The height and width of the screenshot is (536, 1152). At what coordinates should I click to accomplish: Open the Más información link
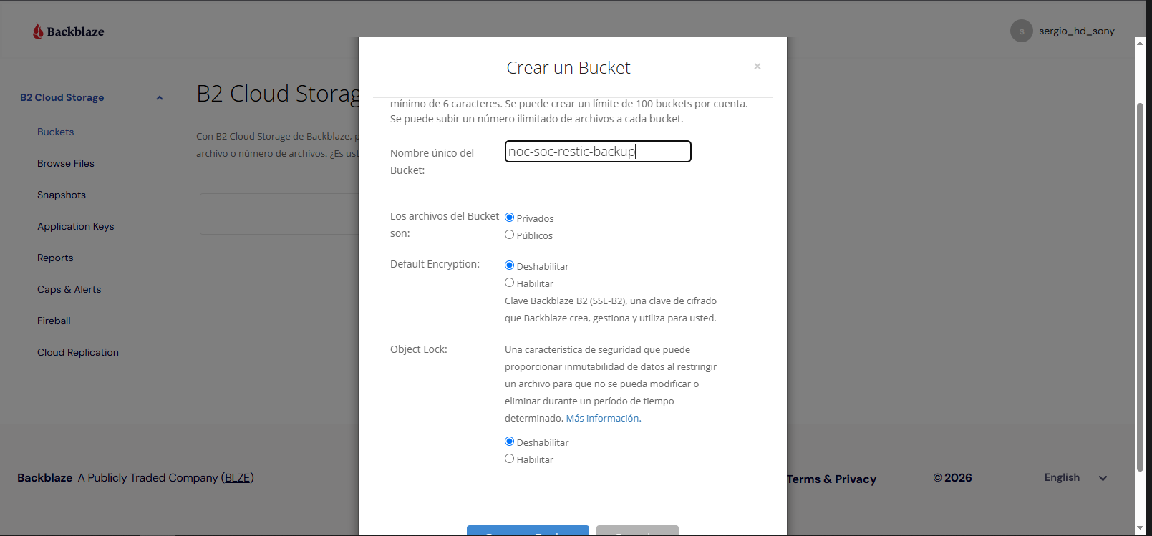coord(602,419)
